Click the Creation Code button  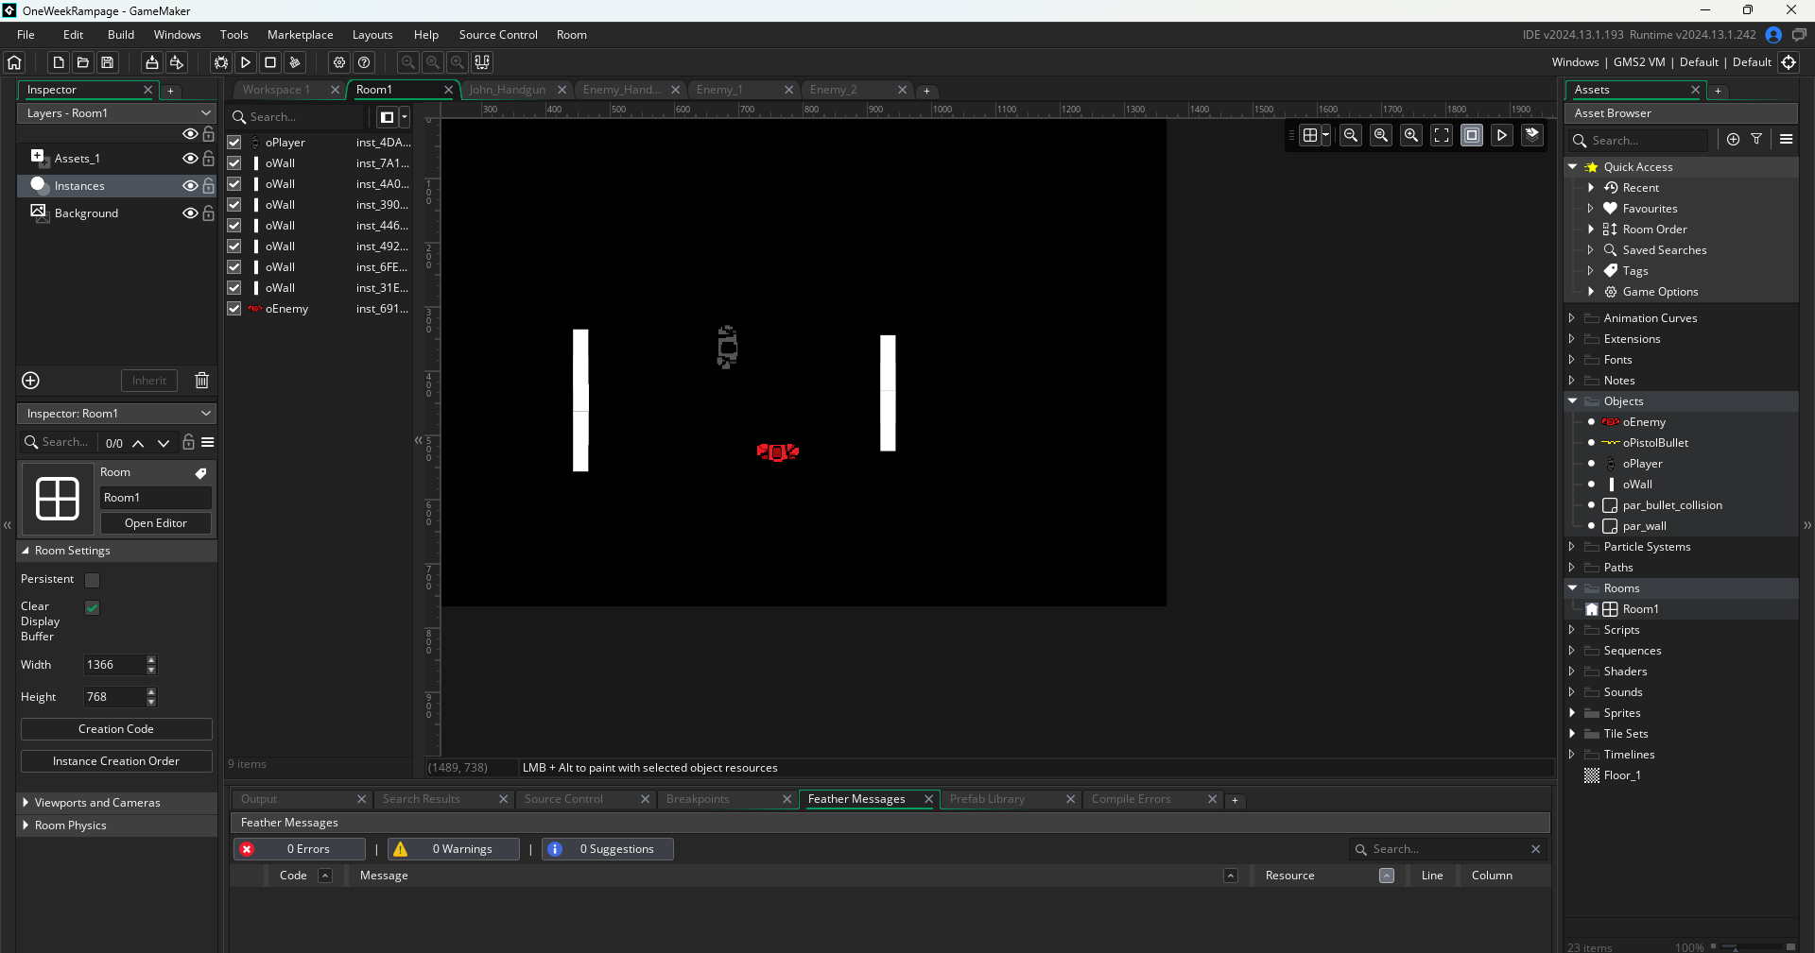click(116, 729)
